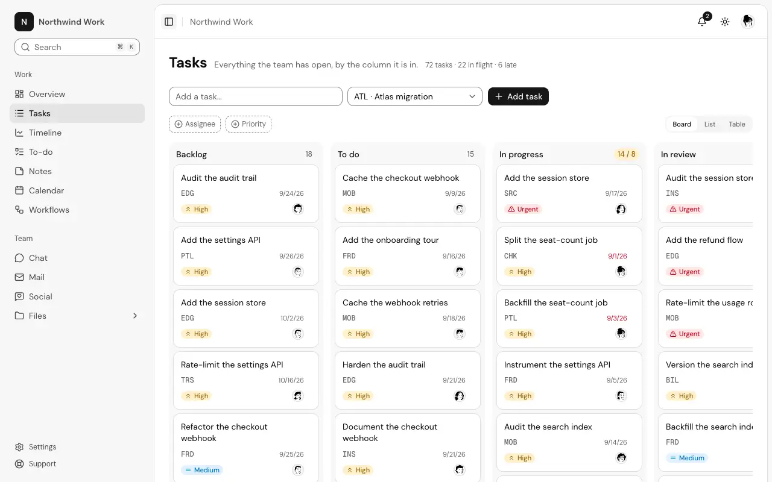
Task: Open the Timeline page
Action: [x=77, y=133]
